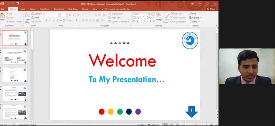The image size is (275, 126).
Task: Expand the Shape Fill dropdown
Action: pyautogui.click(x=177, y=14)
